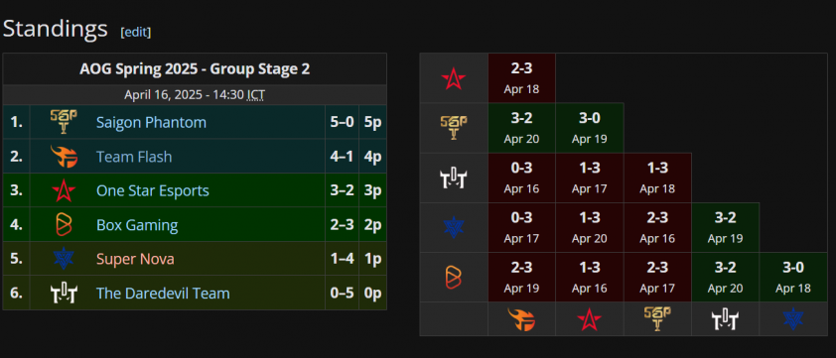Viewport: 836px width, 358px height.
Task: Open Box Gaming team link
Action: (x=137, y=225)
